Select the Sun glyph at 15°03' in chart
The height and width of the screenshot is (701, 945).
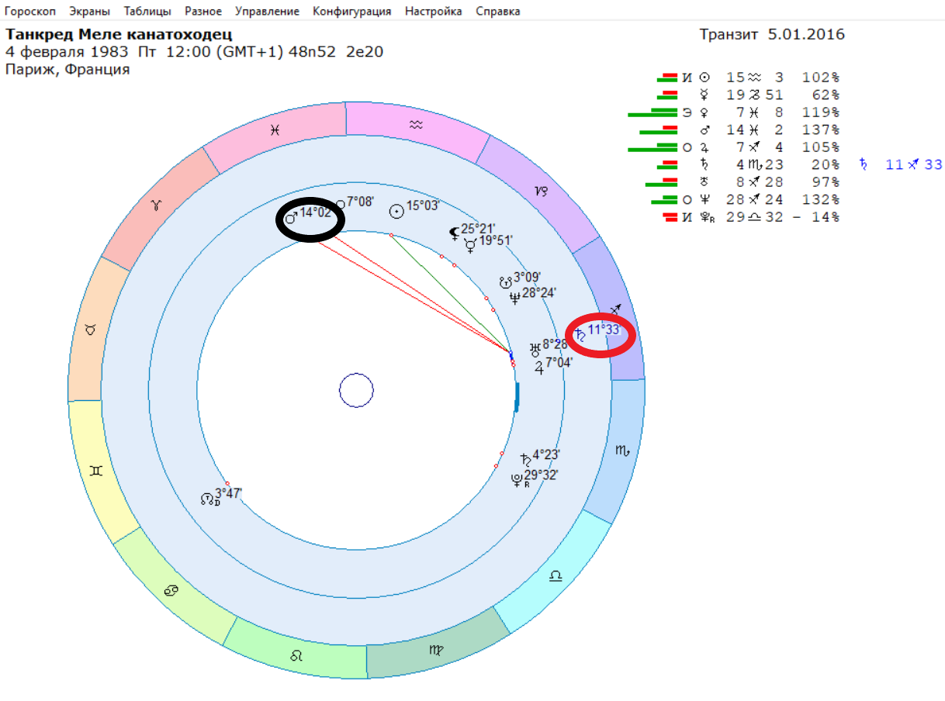coord(396,209)
